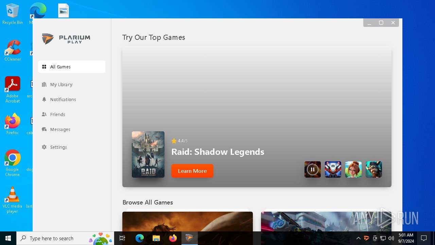435x245 pixels.
Task: Select the image file on the desktop
Action: pos(64,11)
